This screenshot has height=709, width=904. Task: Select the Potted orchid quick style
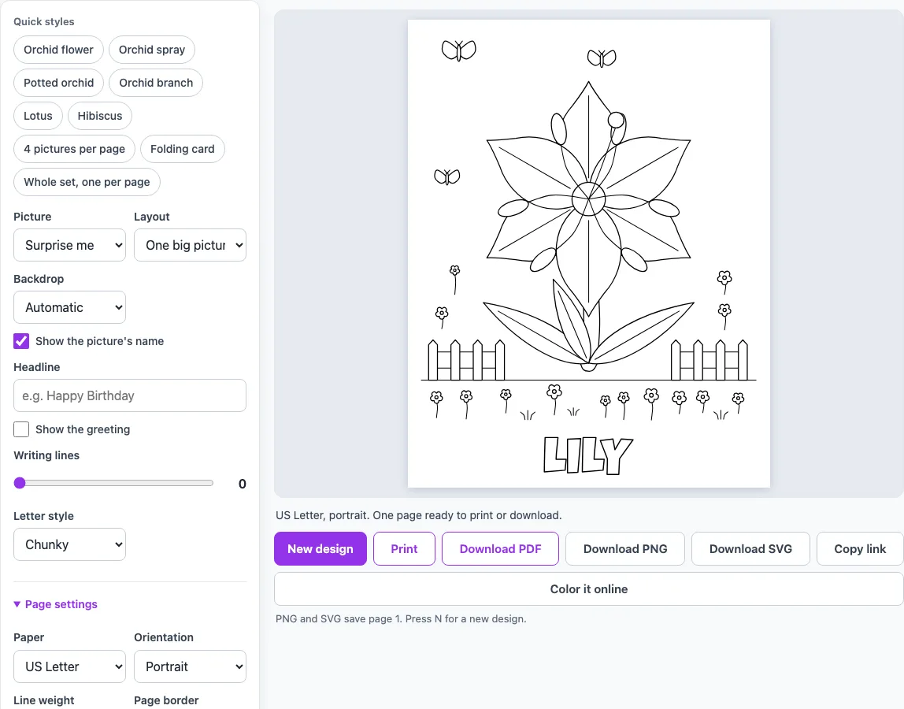click(58, 83)
